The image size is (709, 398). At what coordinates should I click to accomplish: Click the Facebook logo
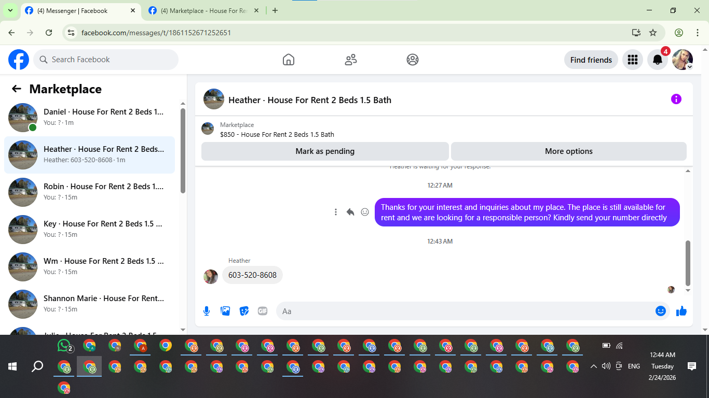pos(19,60)
